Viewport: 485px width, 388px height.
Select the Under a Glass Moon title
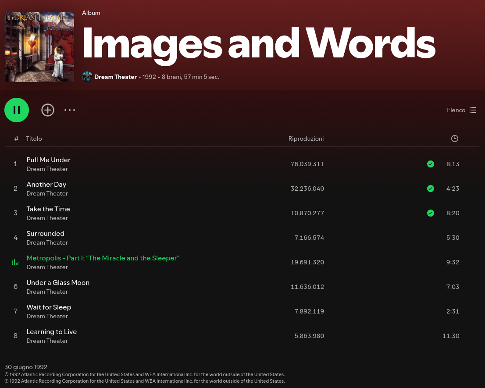[x=58, y=283]
